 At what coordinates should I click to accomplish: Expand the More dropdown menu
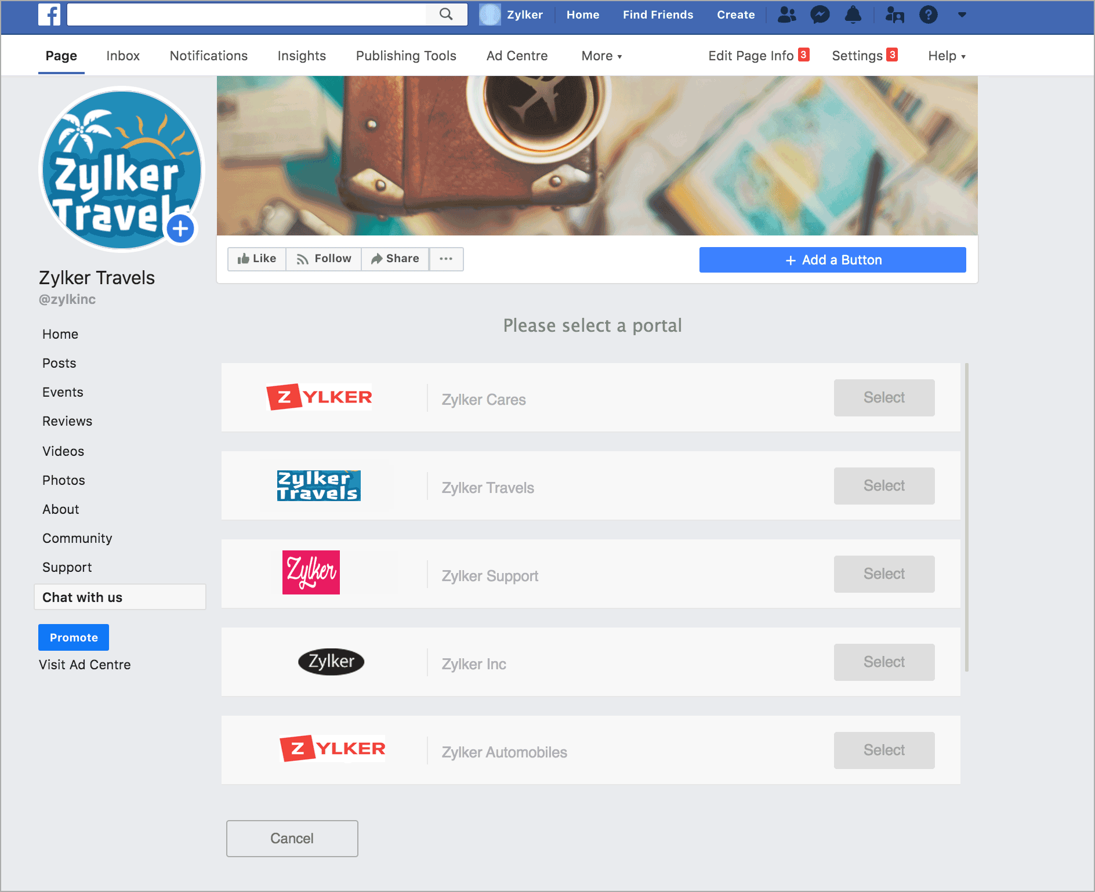pyautogui.click(x=601, y=56)
